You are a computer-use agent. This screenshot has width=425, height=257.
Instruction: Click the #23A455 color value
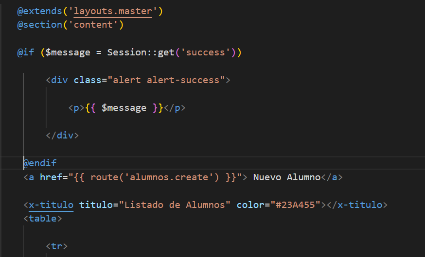click(295, 205)
